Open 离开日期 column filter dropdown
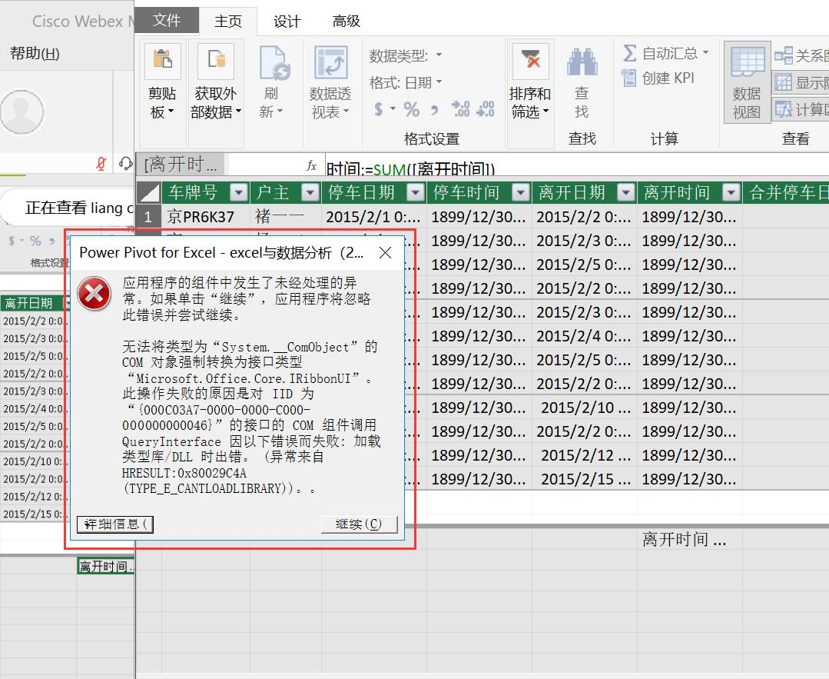Screen dimensions: 829x679 (x=626, y=193)
